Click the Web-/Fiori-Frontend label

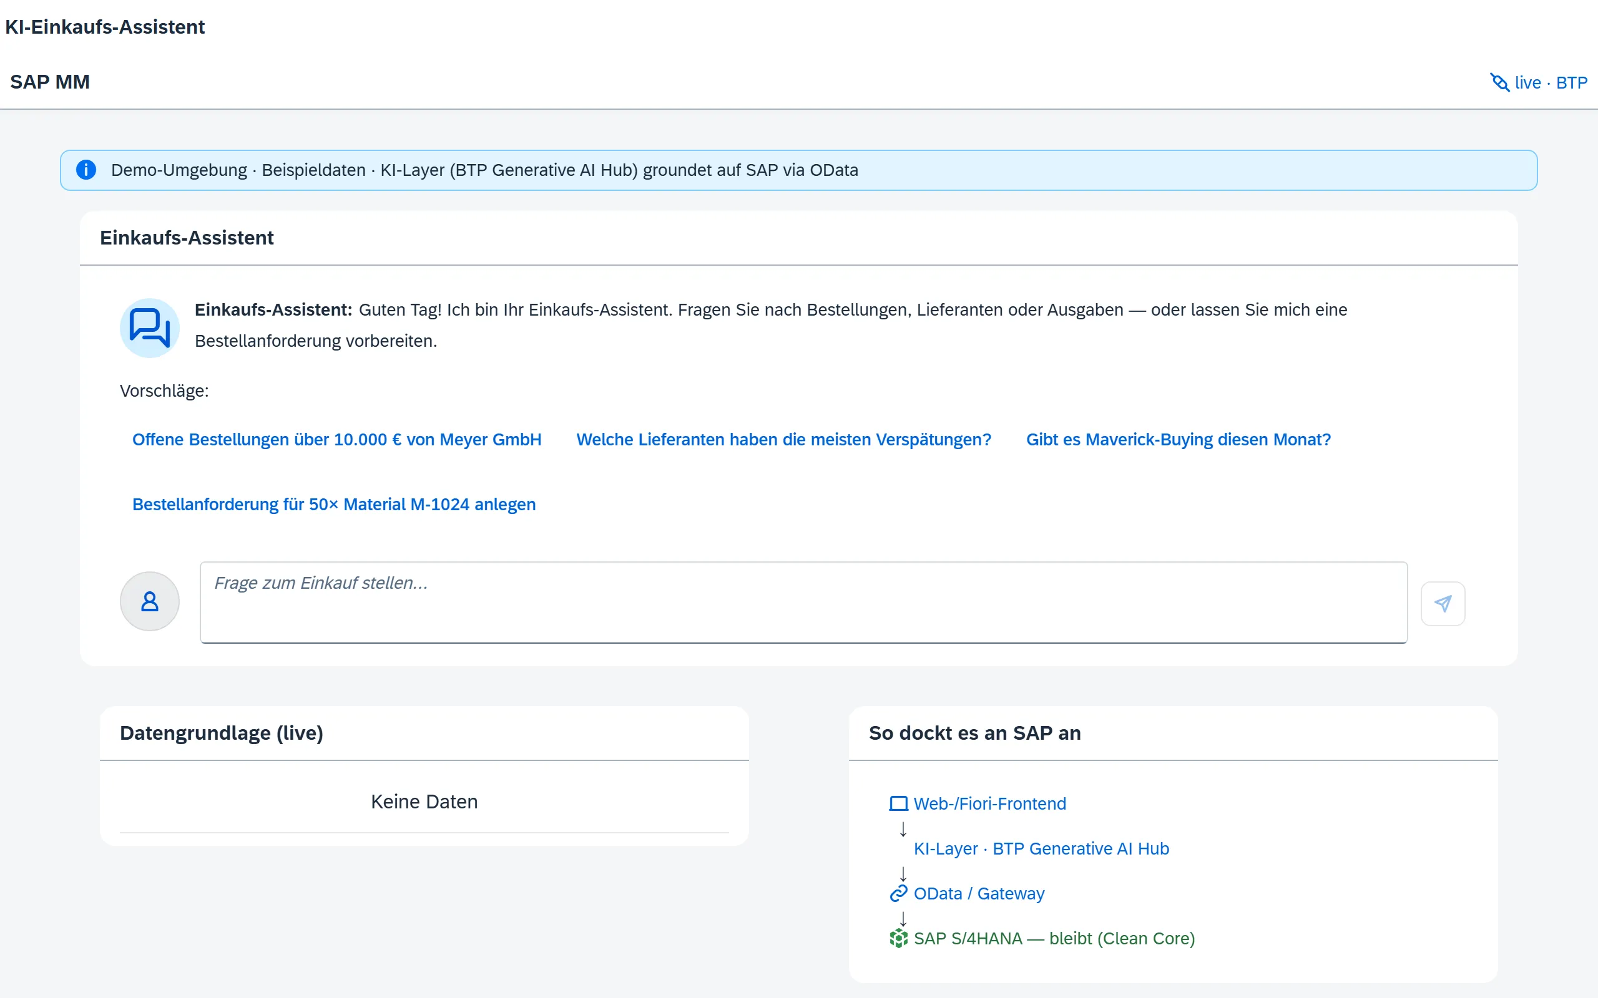point(990,803)
